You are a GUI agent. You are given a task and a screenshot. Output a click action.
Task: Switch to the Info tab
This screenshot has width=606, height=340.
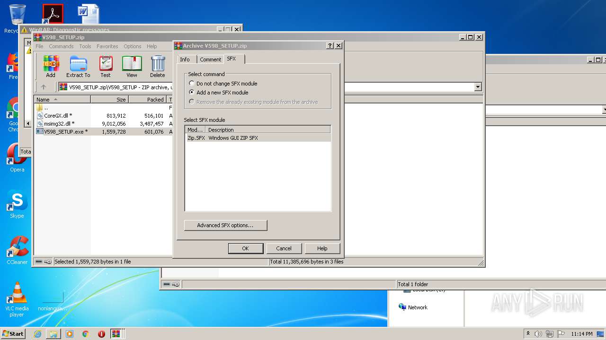tap(185, 59)
